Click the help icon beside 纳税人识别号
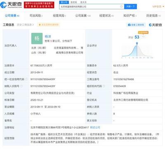This screenshot has width=165, height=149. point(21,86)
